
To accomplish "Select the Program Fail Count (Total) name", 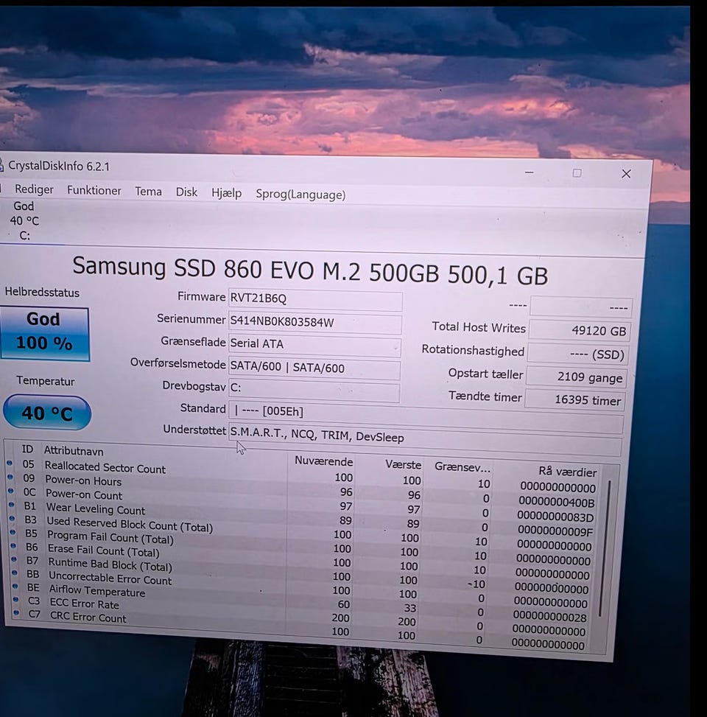I will tap(110, 537).
